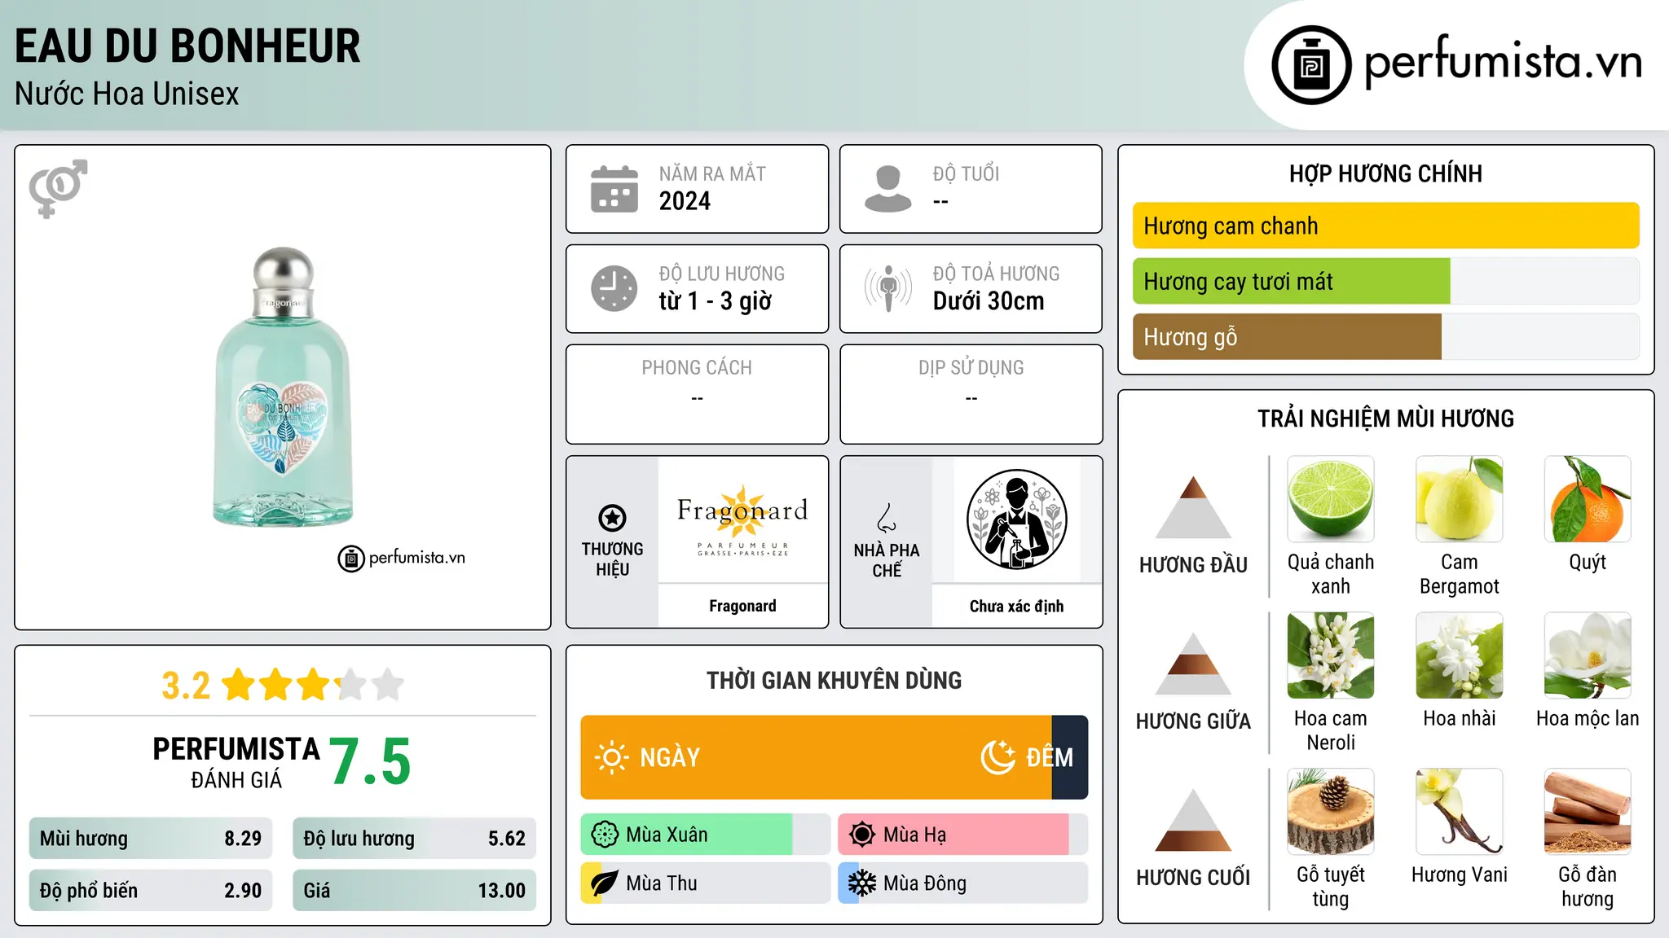Click the nose icon above Nhà pha chế
Screen dimensions: 1669x938
pyautogui.click(x=887, y=518)
